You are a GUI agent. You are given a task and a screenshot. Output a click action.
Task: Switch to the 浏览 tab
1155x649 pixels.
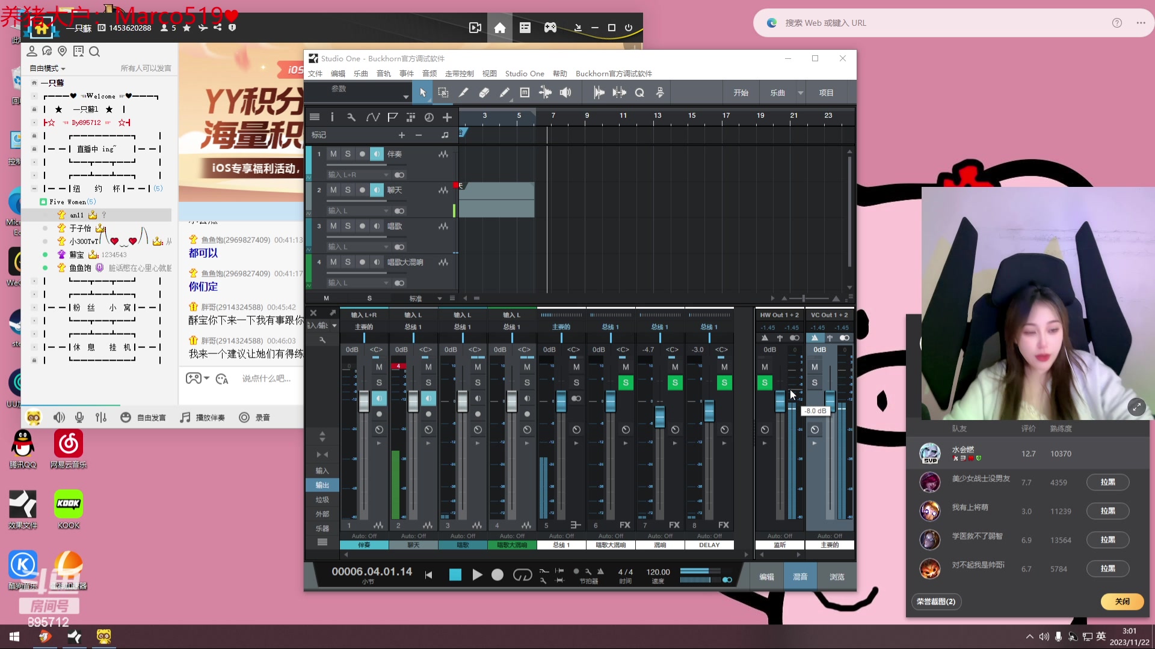coord(837,576)
